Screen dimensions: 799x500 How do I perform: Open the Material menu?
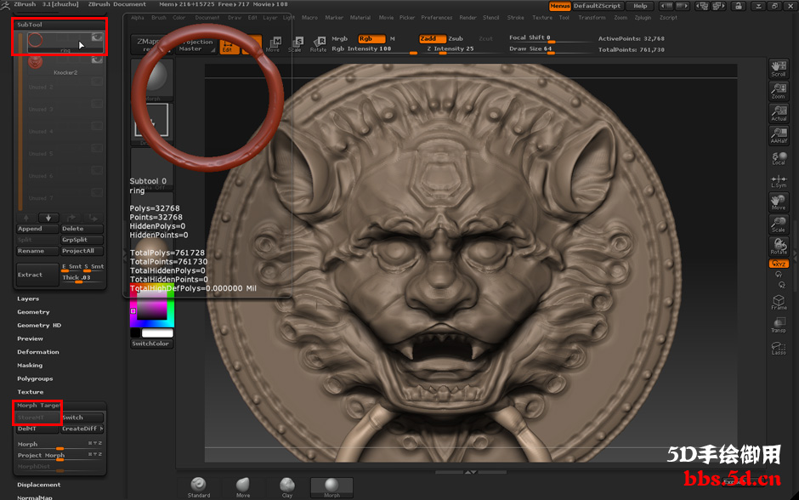click(360, 17)
